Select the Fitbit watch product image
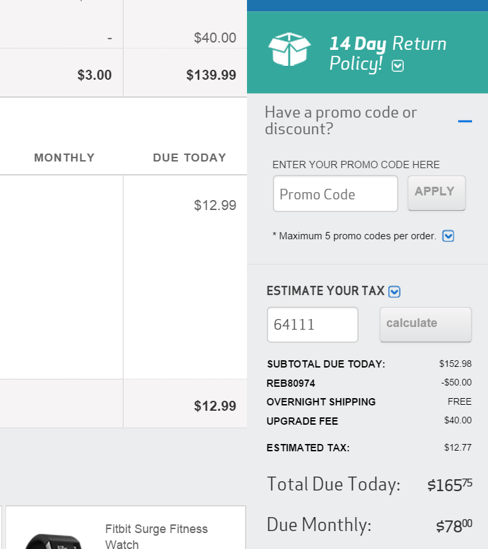488x549 pixels. point(53,541)
